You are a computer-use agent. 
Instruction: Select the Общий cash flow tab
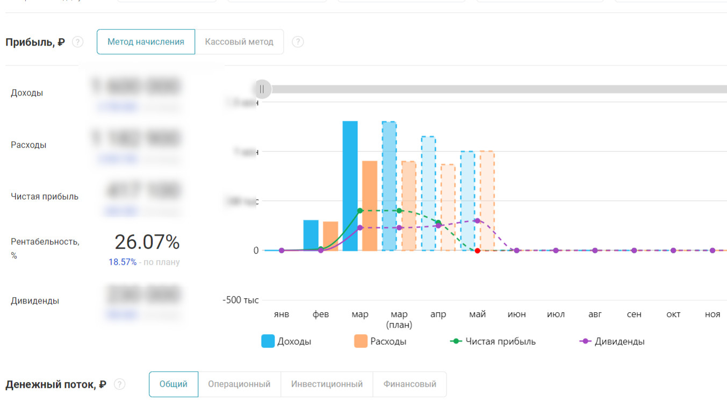click(174, 384)
